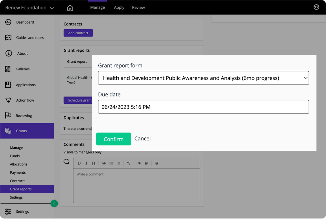Click the Action flow sidebar icon

point(8,100)
